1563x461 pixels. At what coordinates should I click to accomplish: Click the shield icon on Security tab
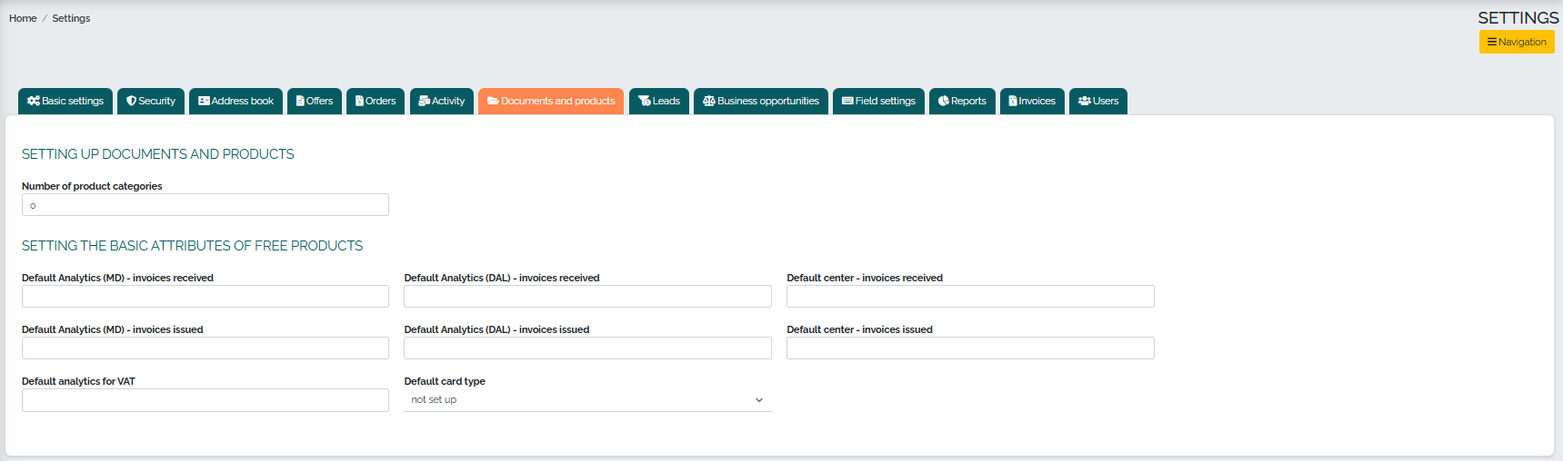[x=132, y=102]
